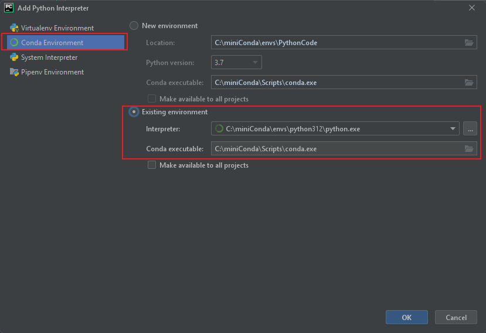Viewport: 486px width, 333px height.
Task: Open the System Interpreter section
Action: (x=49, y=57)
